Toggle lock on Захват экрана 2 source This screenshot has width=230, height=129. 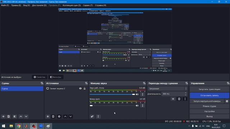pyautogui.click(x=85, y=89)
